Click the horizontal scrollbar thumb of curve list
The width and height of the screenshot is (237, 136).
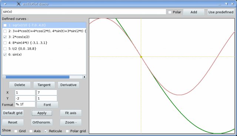[x=37, y=77]
